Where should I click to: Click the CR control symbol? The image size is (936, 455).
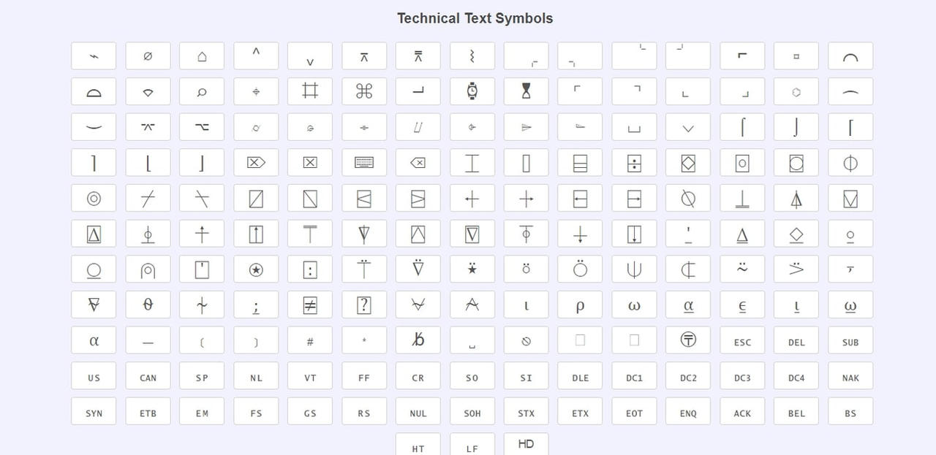coord(418,376)
